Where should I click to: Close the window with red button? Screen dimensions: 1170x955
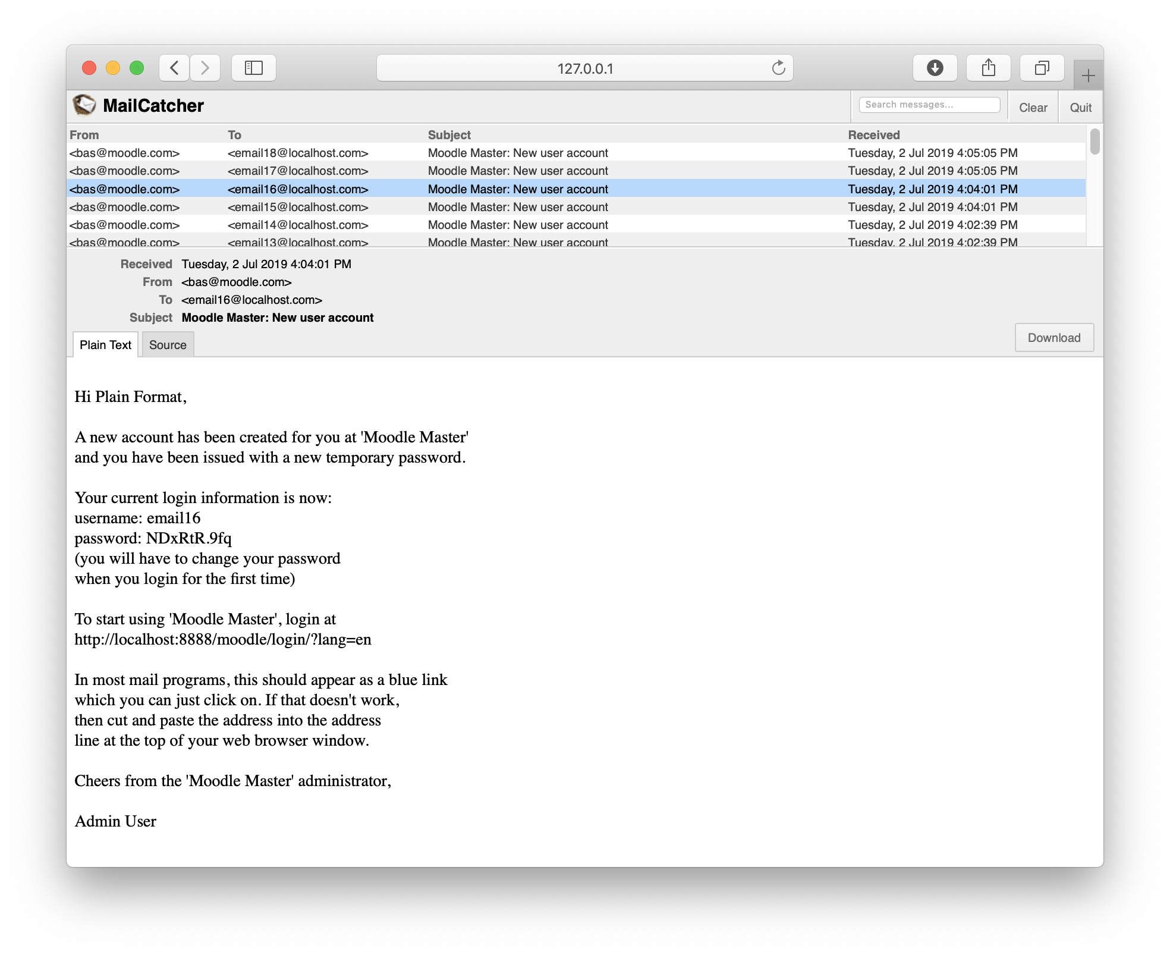89,68
